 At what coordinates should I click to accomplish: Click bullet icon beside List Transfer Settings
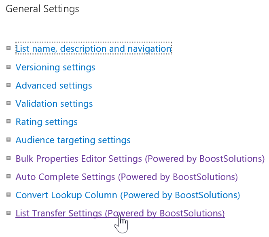click(x=8, y=213)
